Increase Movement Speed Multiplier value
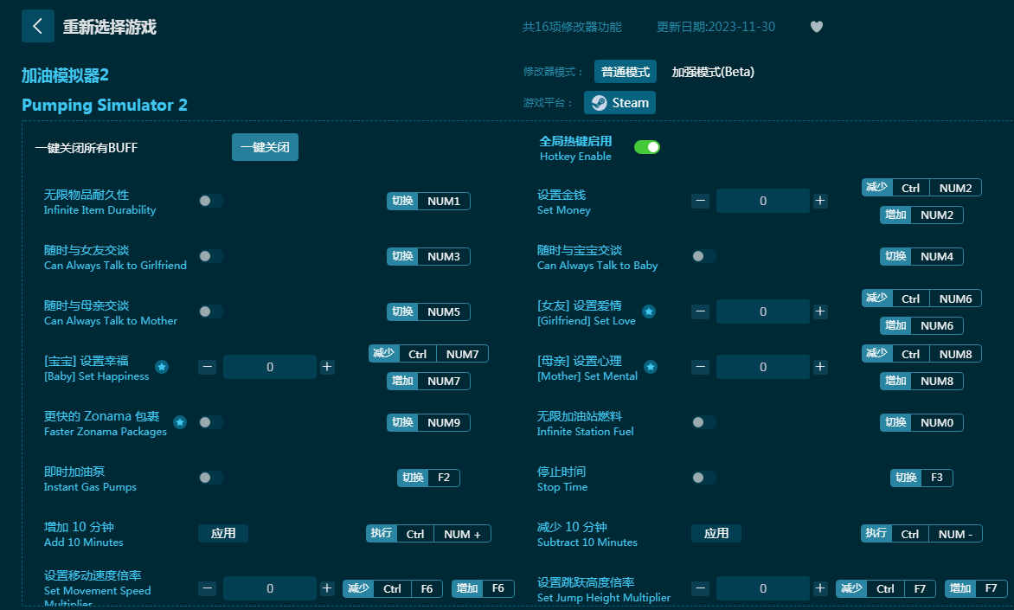The width and height of the screenshot is (1014, 610). (326, 588)
